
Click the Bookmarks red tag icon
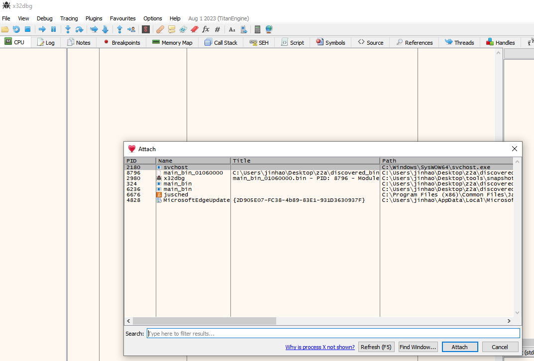click(x=194, y=29)
